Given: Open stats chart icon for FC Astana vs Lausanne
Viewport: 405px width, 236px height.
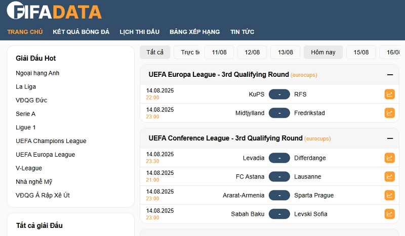Looking at the screenshot, I should click(389, 176).
